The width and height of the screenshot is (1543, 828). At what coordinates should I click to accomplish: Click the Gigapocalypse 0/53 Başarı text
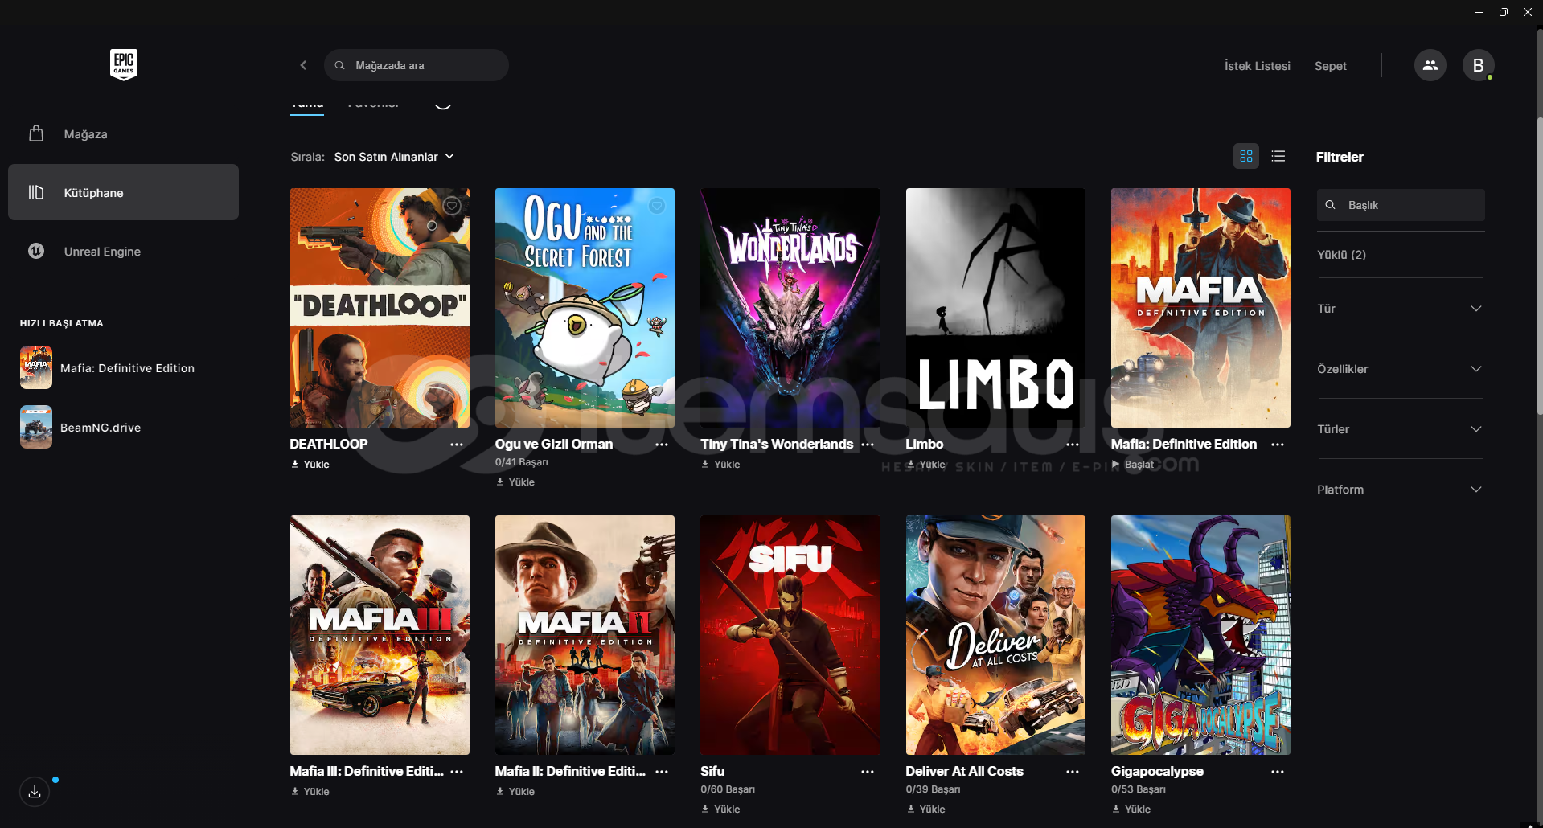pyautogui.click(x=1139, y=789)
